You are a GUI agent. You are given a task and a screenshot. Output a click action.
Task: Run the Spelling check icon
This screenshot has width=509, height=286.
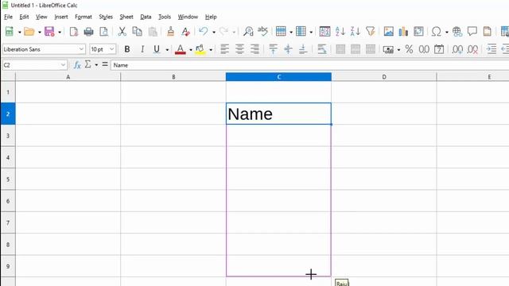tap(262, 32)
